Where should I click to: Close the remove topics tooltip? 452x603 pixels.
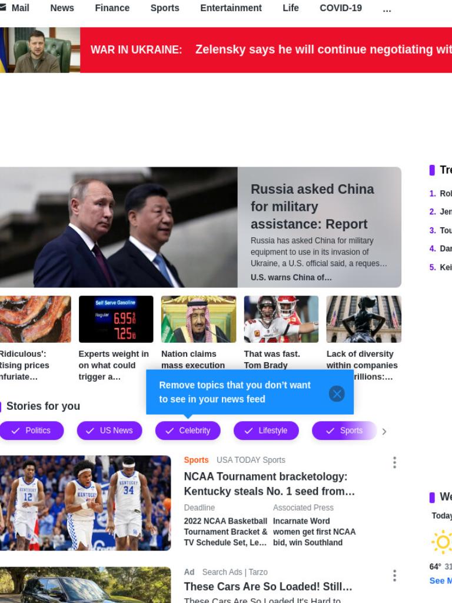[x=337, y=393]
